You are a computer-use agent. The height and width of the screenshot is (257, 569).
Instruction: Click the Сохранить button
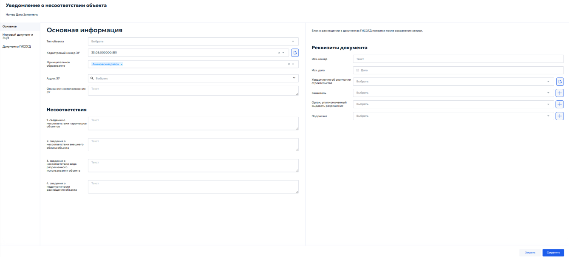click(553, 252)
